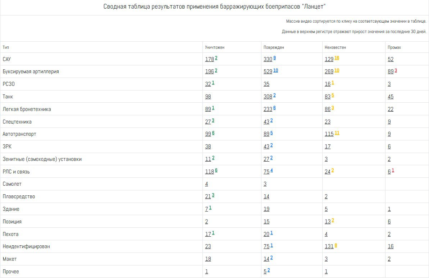Image resolution: width=429 pixels, height=278 pixels.
Task: Click damaged towed artillery value 529
Action: (268, 72)
